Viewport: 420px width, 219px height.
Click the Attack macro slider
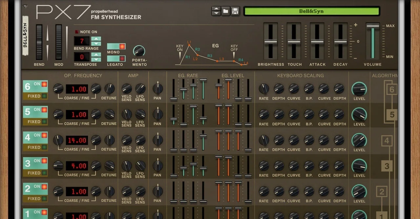(317, 42)
